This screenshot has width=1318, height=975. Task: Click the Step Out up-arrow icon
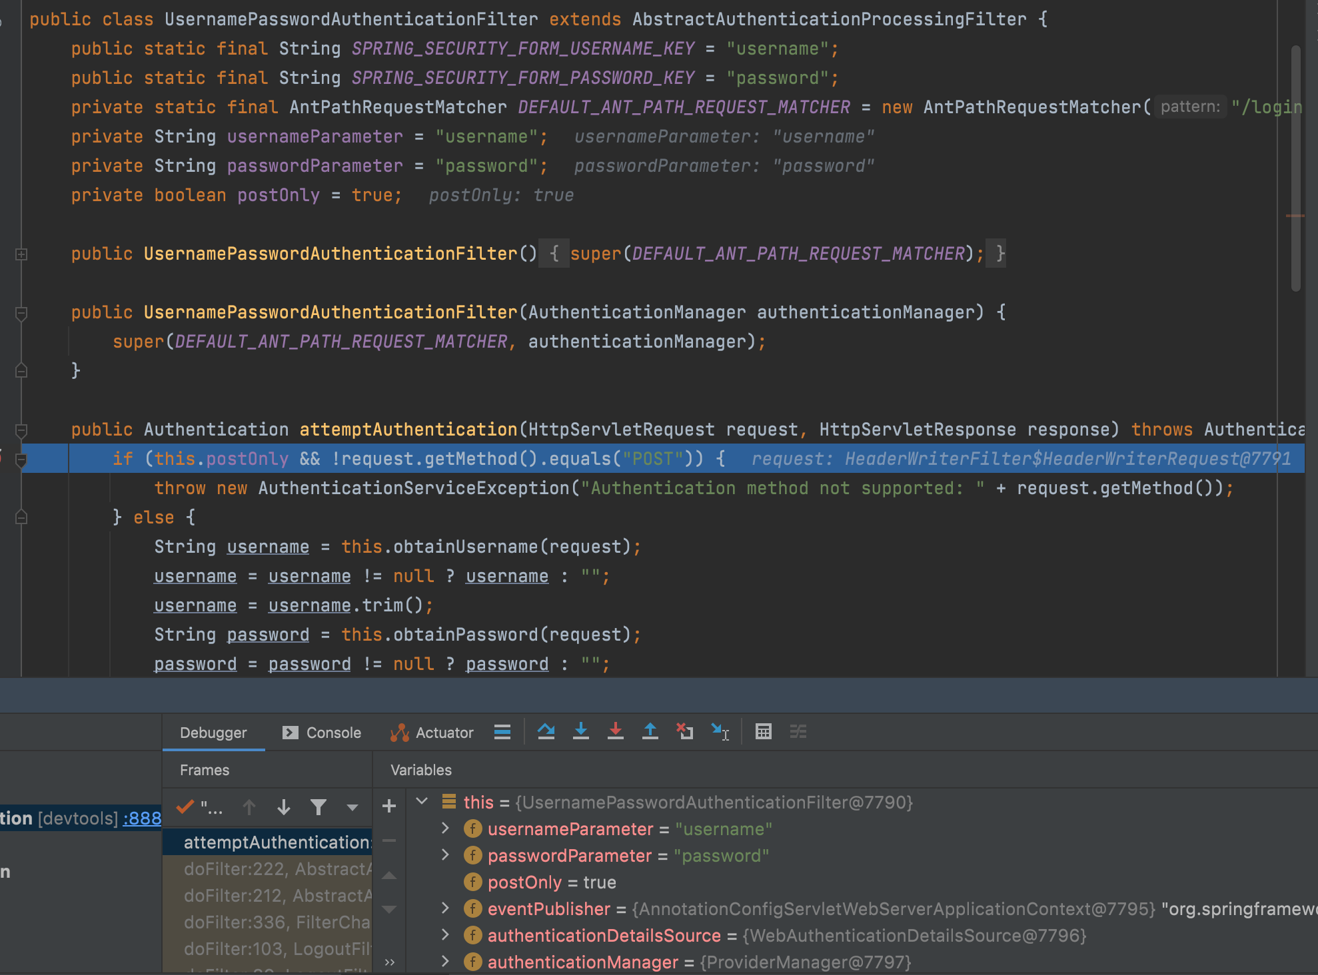point(650,732)
